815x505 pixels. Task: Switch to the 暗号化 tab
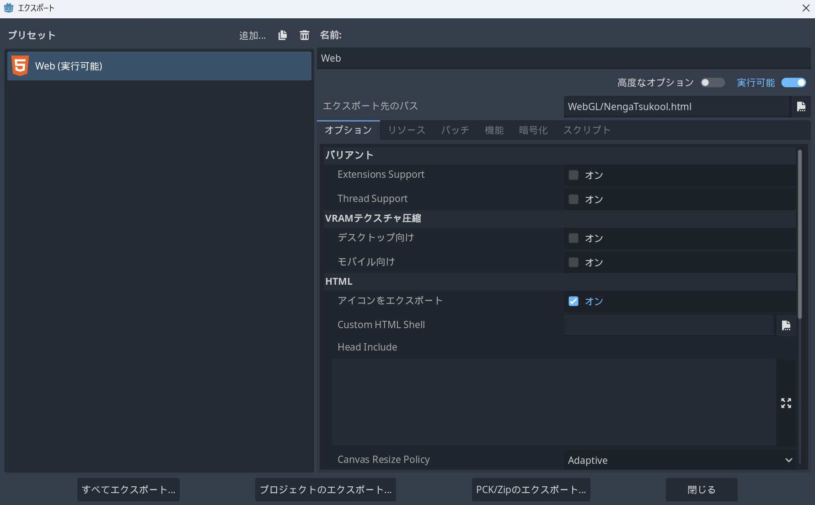tap(533, 130)
